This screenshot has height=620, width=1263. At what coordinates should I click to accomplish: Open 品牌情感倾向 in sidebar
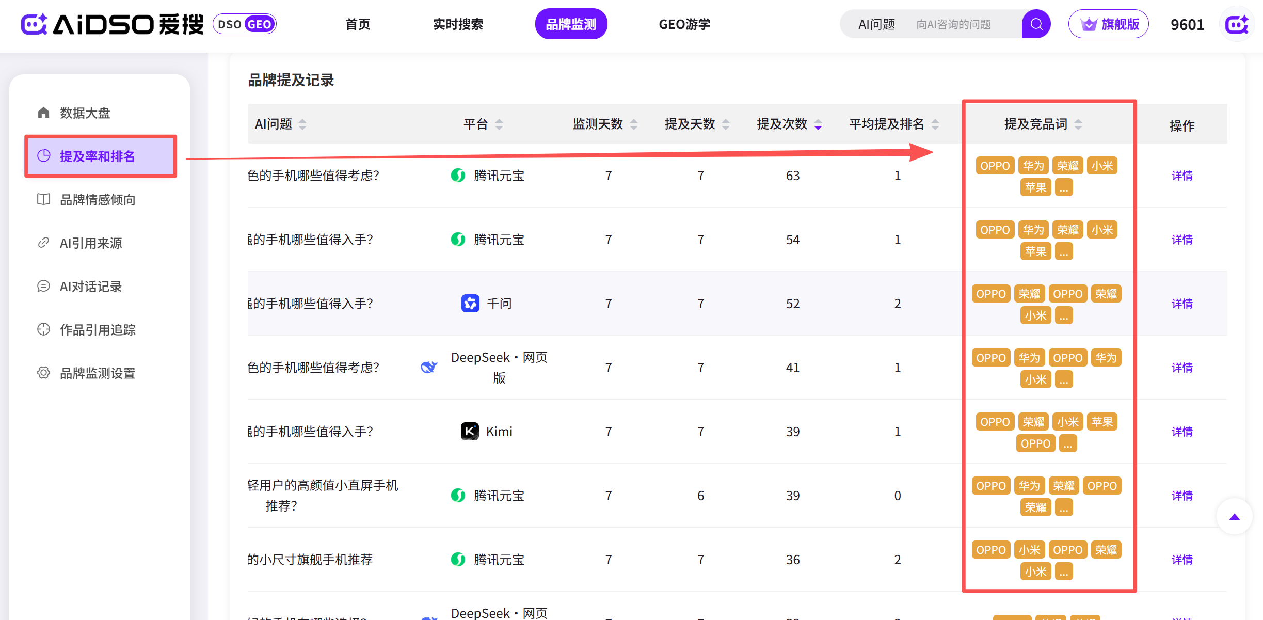click(97, 200)
